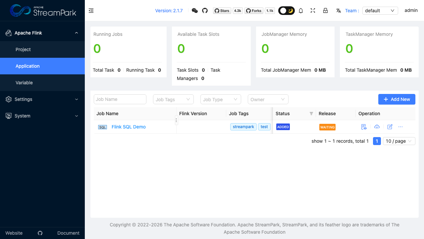Click the StreamPark logo in the sidebar
424x239 pixels.
pyautogui.click(x=43, y=11)
